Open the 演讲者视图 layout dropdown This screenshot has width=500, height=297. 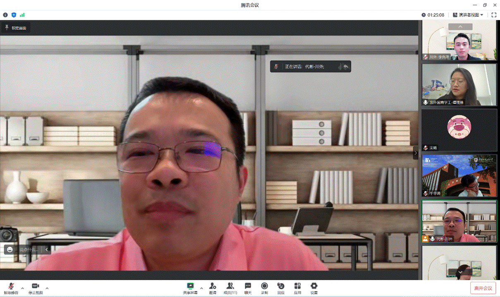(x=468, y=15)
